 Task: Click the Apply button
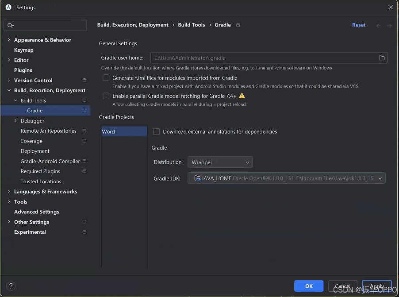pyautogui.click(x=376, y=286)
